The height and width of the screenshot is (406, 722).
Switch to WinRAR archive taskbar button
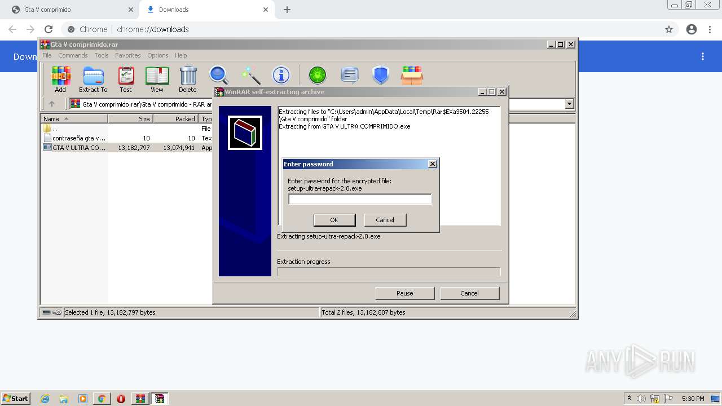pyautogui.click(x=140, y=399)
